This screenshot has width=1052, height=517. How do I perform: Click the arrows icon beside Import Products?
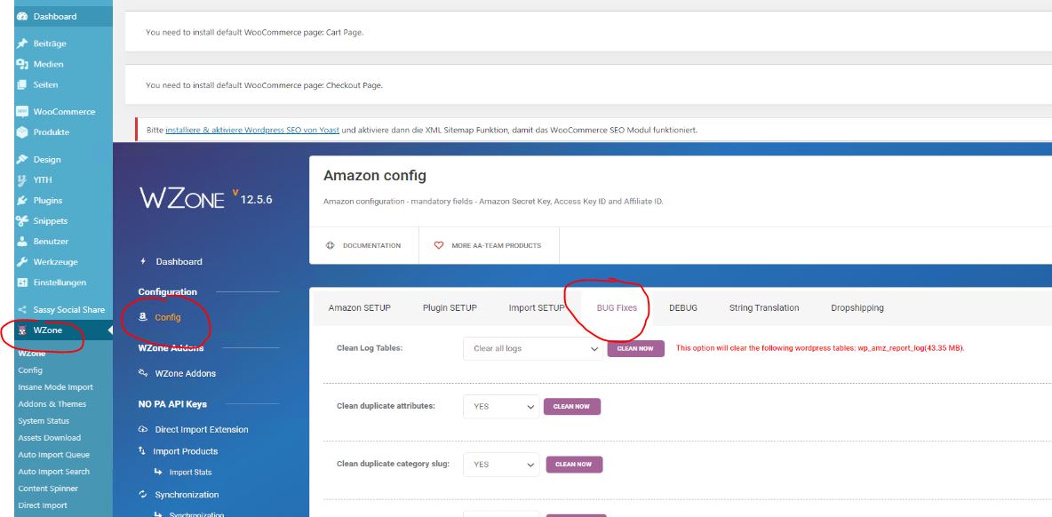tap(142, 451)
